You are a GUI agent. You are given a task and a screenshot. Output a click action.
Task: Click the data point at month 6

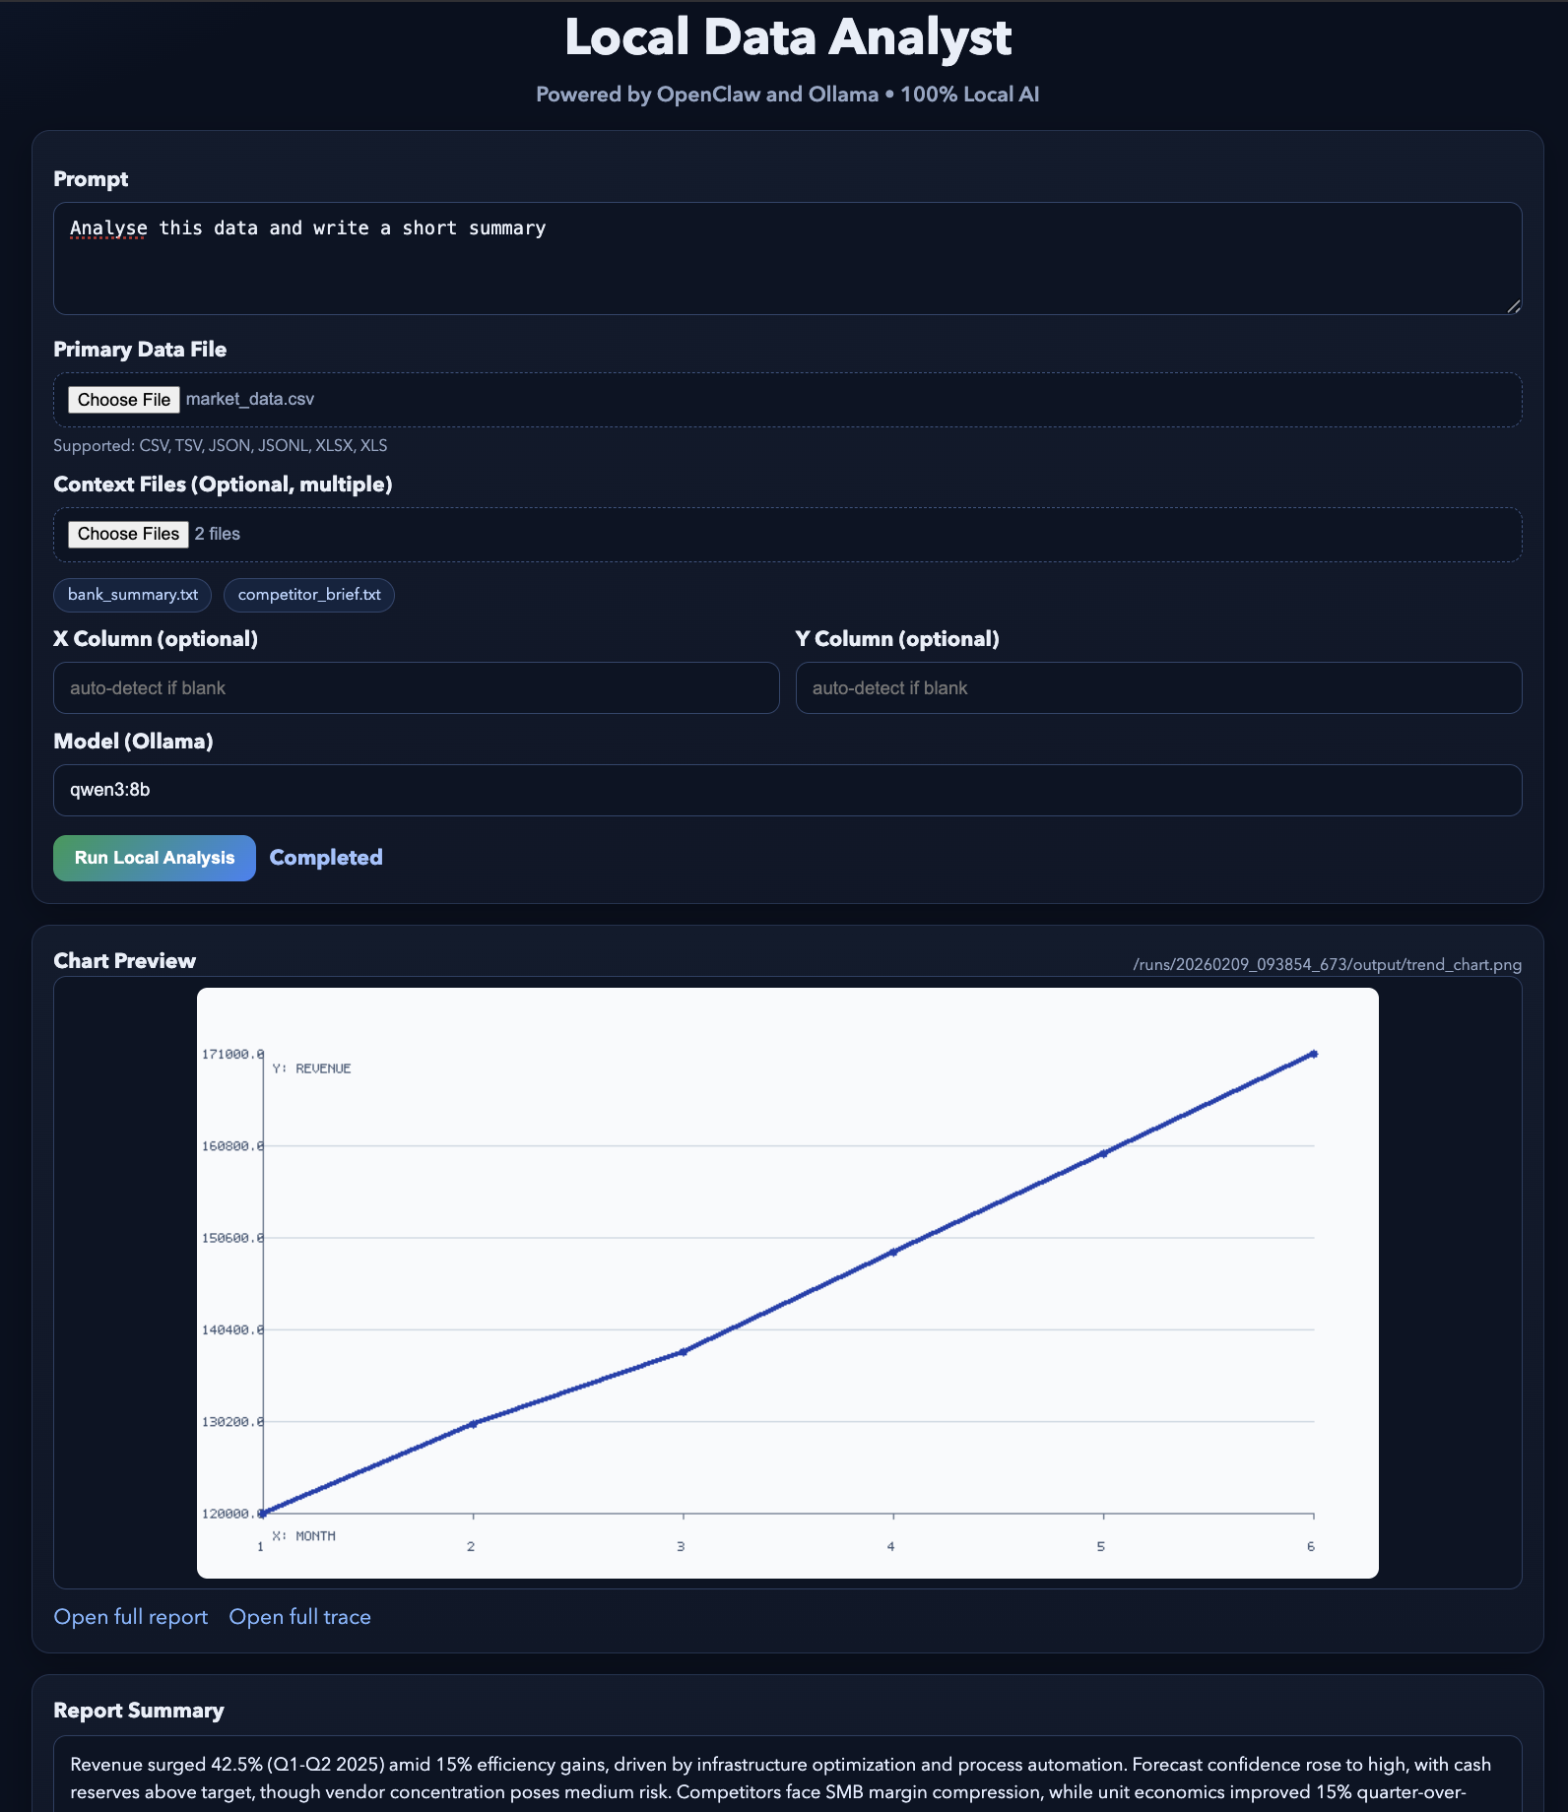pyautogui.click(x=1313, y=1054)
